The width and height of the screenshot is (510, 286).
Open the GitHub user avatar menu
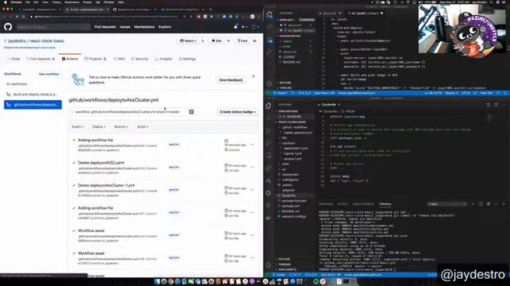click(x=255, y=27)
